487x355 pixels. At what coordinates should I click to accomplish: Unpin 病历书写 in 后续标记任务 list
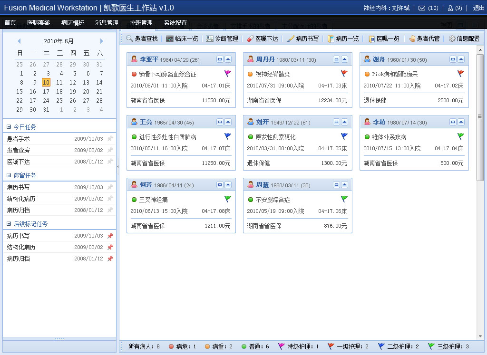(110, 236)
